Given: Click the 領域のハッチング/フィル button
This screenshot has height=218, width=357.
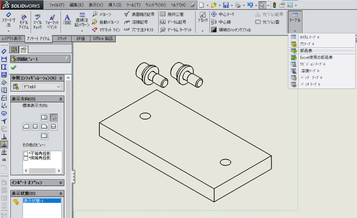Looking at the screenshot, I should click(231, 30).
